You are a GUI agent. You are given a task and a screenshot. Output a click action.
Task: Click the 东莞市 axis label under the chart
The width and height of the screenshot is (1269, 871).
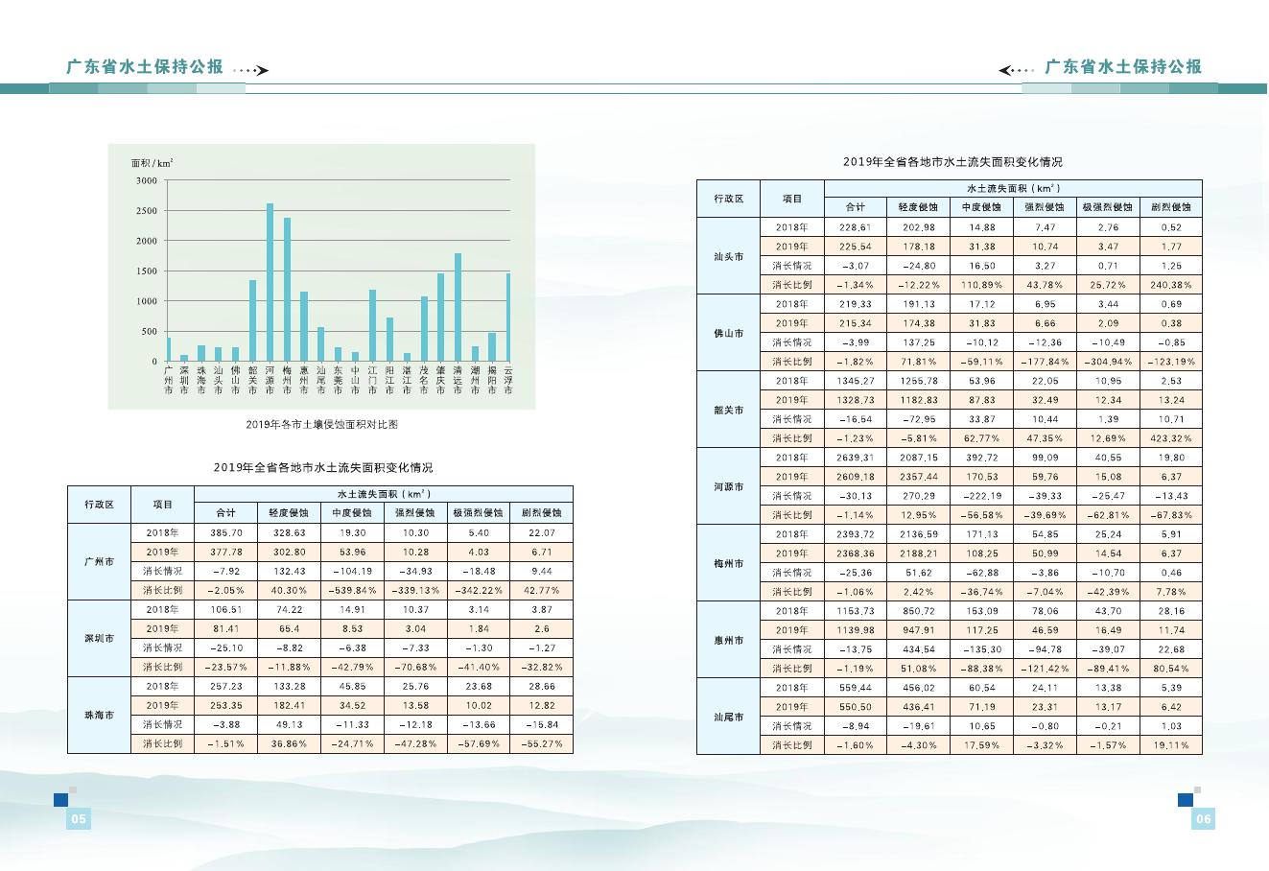338,380
